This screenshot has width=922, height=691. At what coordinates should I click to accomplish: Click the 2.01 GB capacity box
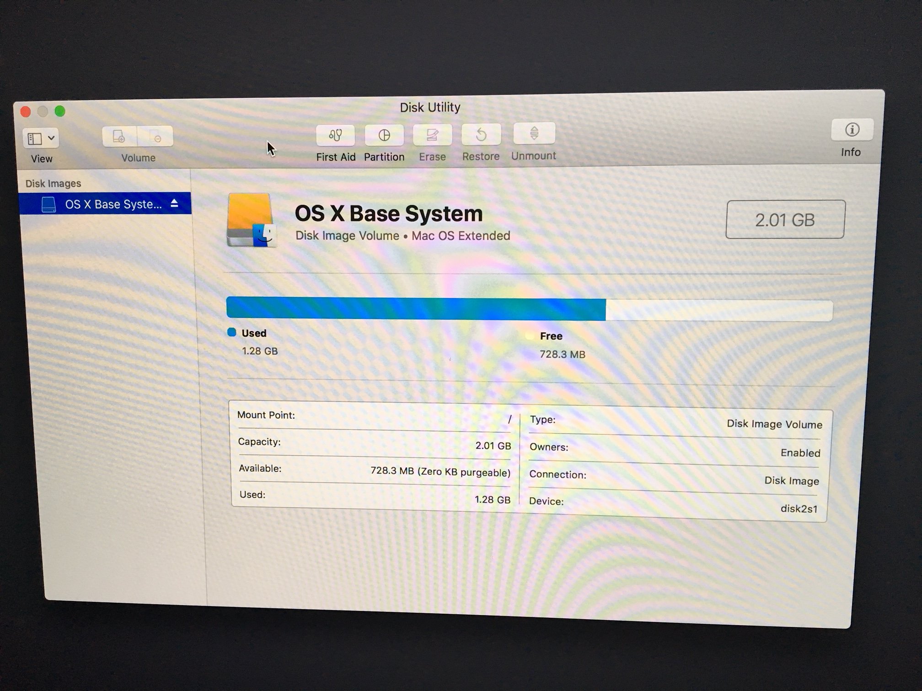[785, 220]
